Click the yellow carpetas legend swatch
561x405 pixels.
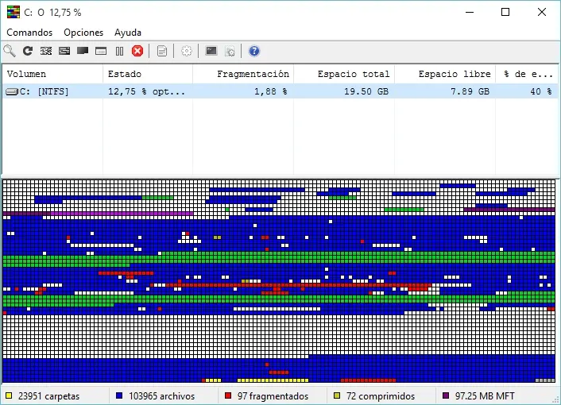9,395
